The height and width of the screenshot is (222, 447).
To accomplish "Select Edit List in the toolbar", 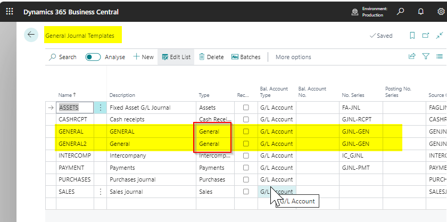I will pyautogui.click(x=176, y=57).
